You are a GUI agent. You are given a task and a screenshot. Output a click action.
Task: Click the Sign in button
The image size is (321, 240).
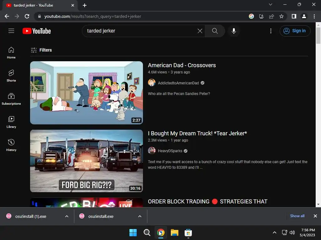295,31
